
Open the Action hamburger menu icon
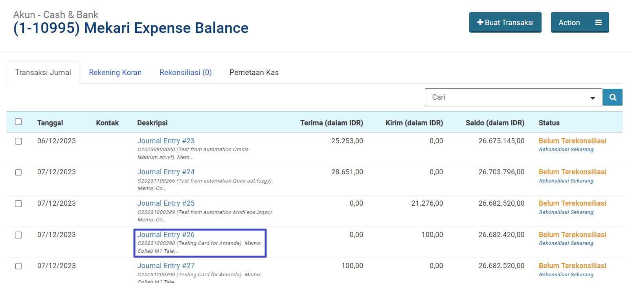click(x=598, y=22)
